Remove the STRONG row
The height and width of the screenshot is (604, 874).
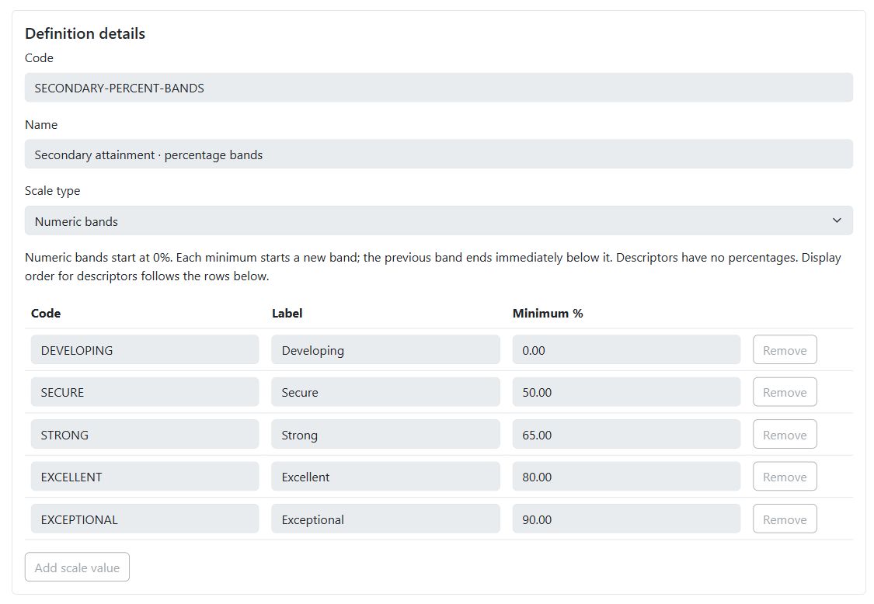pos(785,435)
